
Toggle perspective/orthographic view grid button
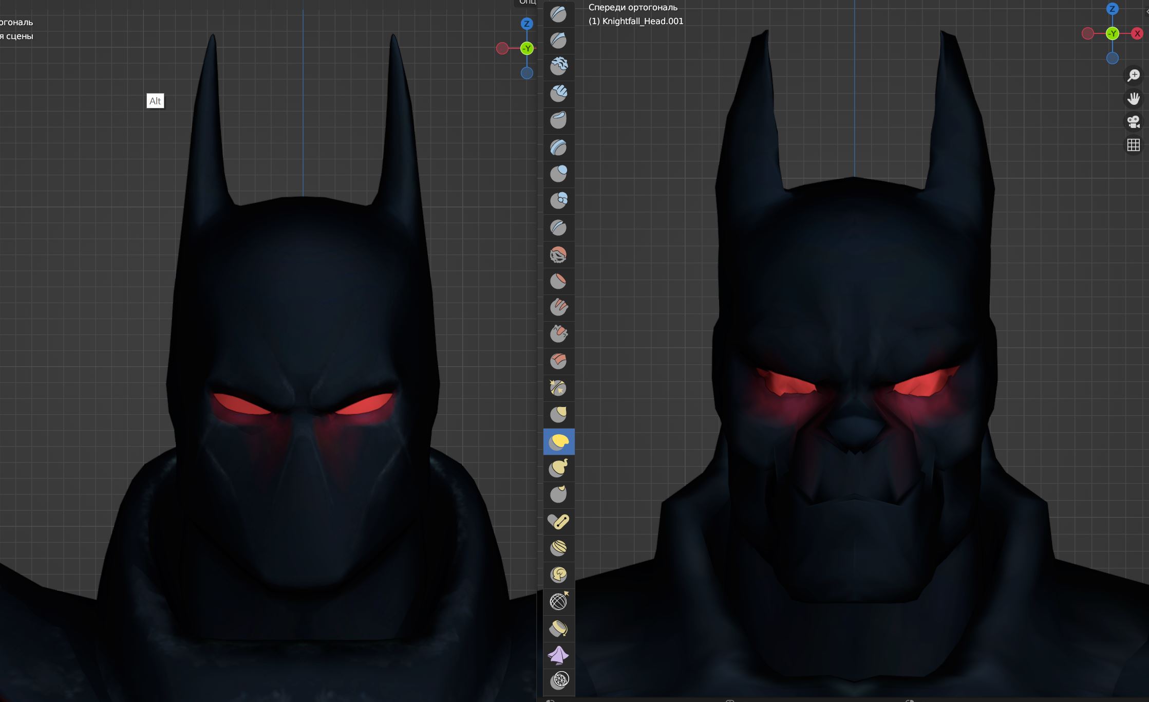click(1133, 145)
